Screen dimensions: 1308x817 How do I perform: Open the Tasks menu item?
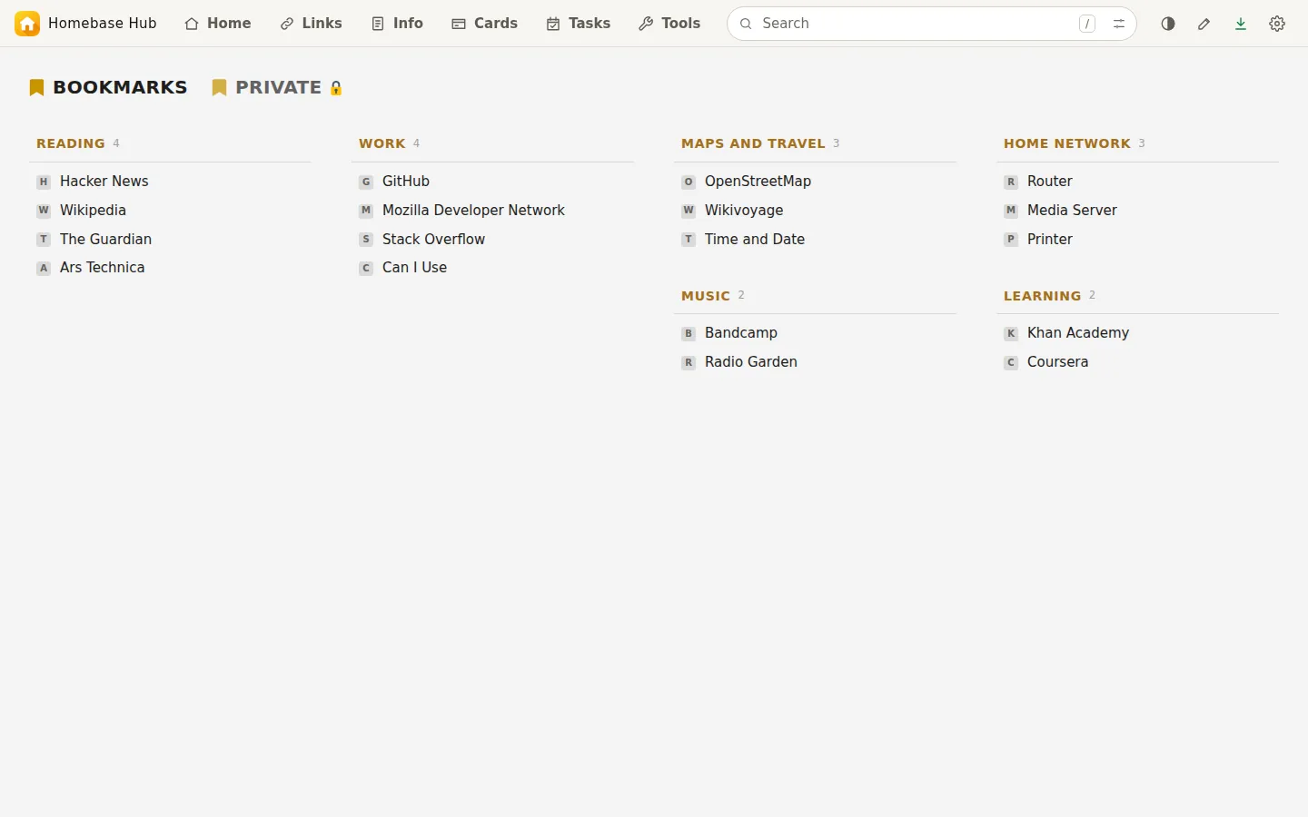[579, 24]
